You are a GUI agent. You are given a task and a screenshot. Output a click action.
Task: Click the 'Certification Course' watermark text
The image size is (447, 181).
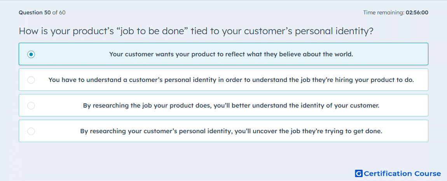(402, 174)
